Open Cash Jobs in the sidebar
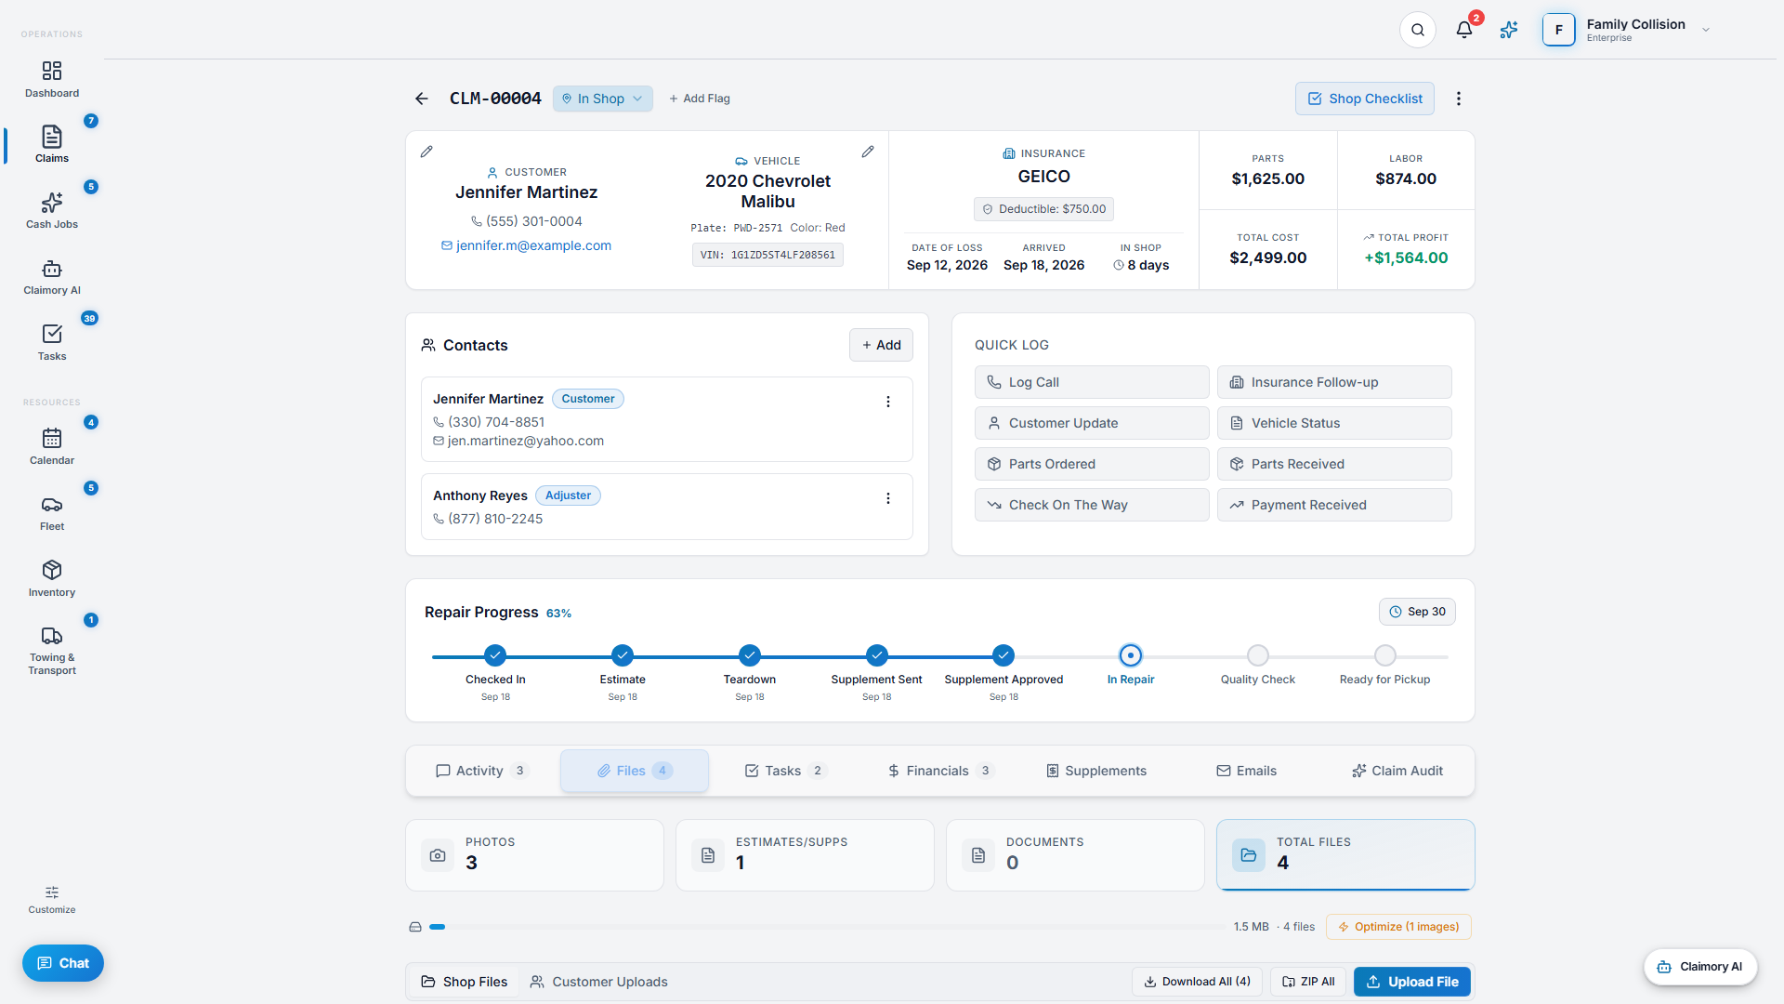The height and width of the screenshot is (1004, 1784). 52,211
